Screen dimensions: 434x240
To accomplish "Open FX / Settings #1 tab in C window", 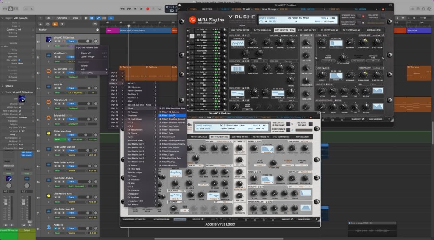I will 261,137.
